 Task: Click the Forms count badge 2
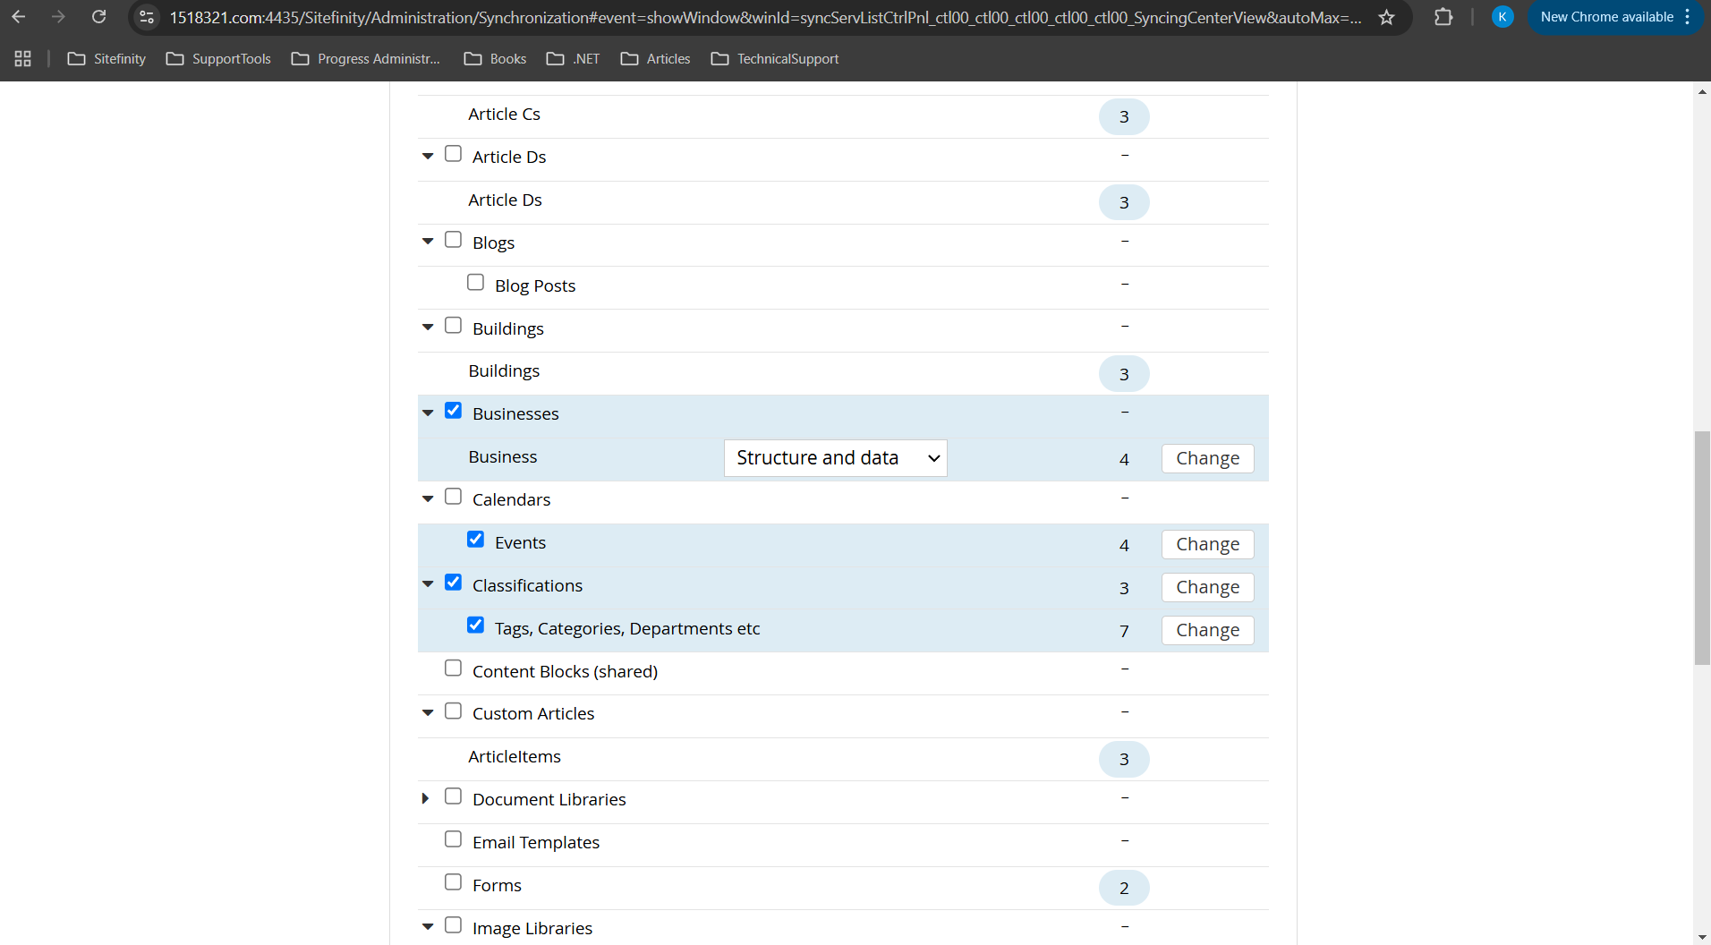(1124, 888)
